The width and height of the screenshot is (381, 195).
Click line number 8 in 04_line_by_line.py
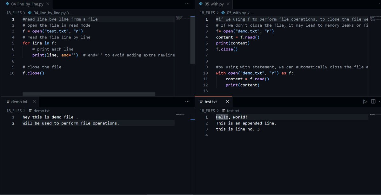13,61
